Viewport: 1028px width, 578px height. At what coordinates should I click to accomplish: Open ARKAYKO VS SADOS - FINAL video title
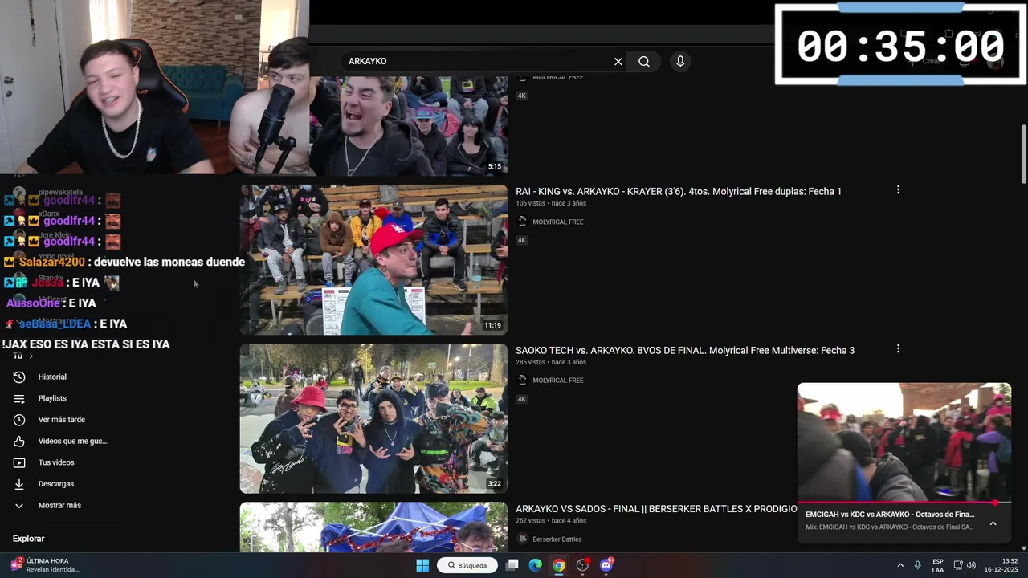tap(656, 509)
